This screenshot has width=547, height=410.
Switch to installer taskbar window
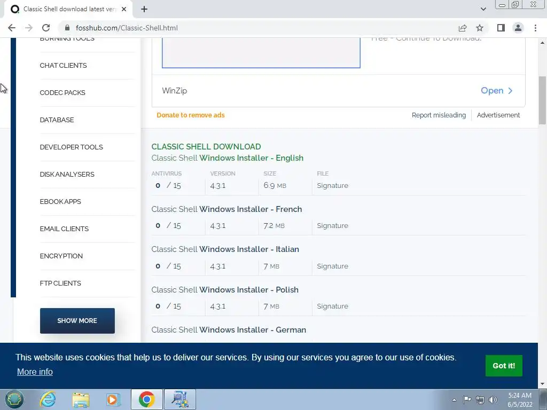coord(180,399)
